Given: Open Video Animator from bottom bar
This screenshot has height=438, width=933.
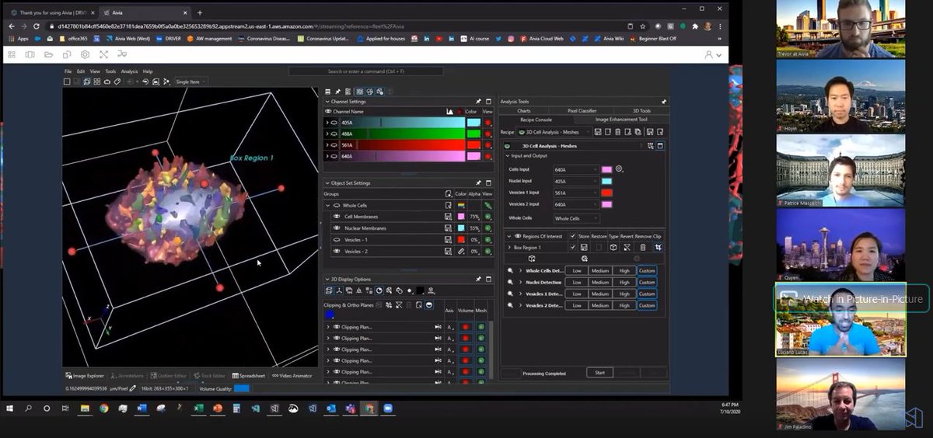Looking at the screenshot, I should click(292, 376).
